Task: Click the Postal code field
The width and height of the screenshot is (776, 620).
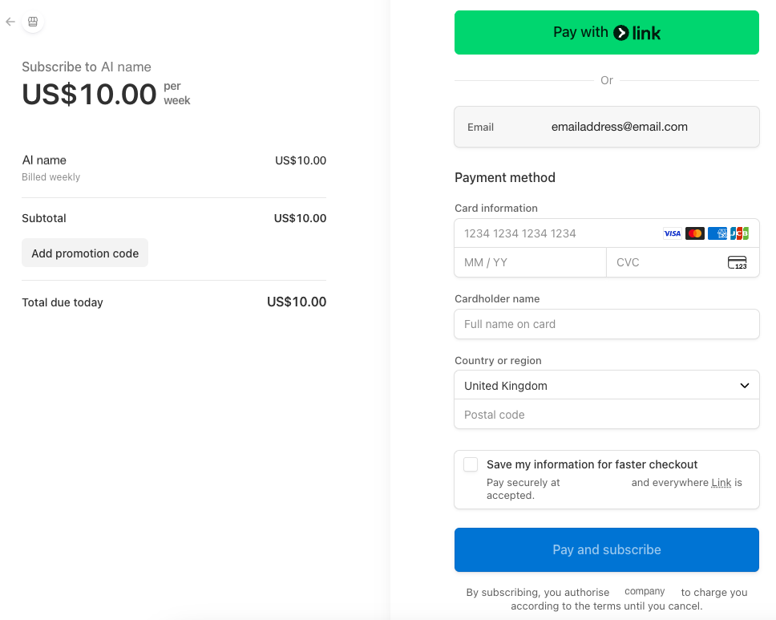Action: tap(606, 415)
